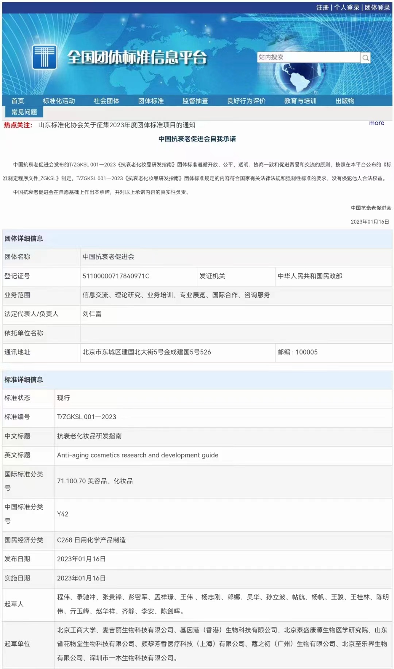Image resolution: width=394 pixels, height=669 pixels.
Task: Click the platform logo icon
Action: pyautogui.click(x=45, y=57)
